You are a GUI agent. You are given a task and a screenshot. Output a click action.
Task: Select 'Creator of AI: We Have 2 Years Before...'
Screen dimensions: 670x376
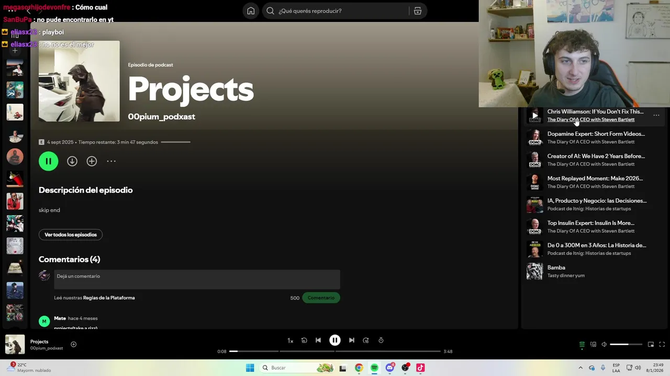coord(595,160)
